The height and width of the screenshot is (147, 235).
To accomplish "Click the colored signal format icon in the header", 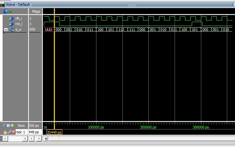I will click(x=6, y=11).
